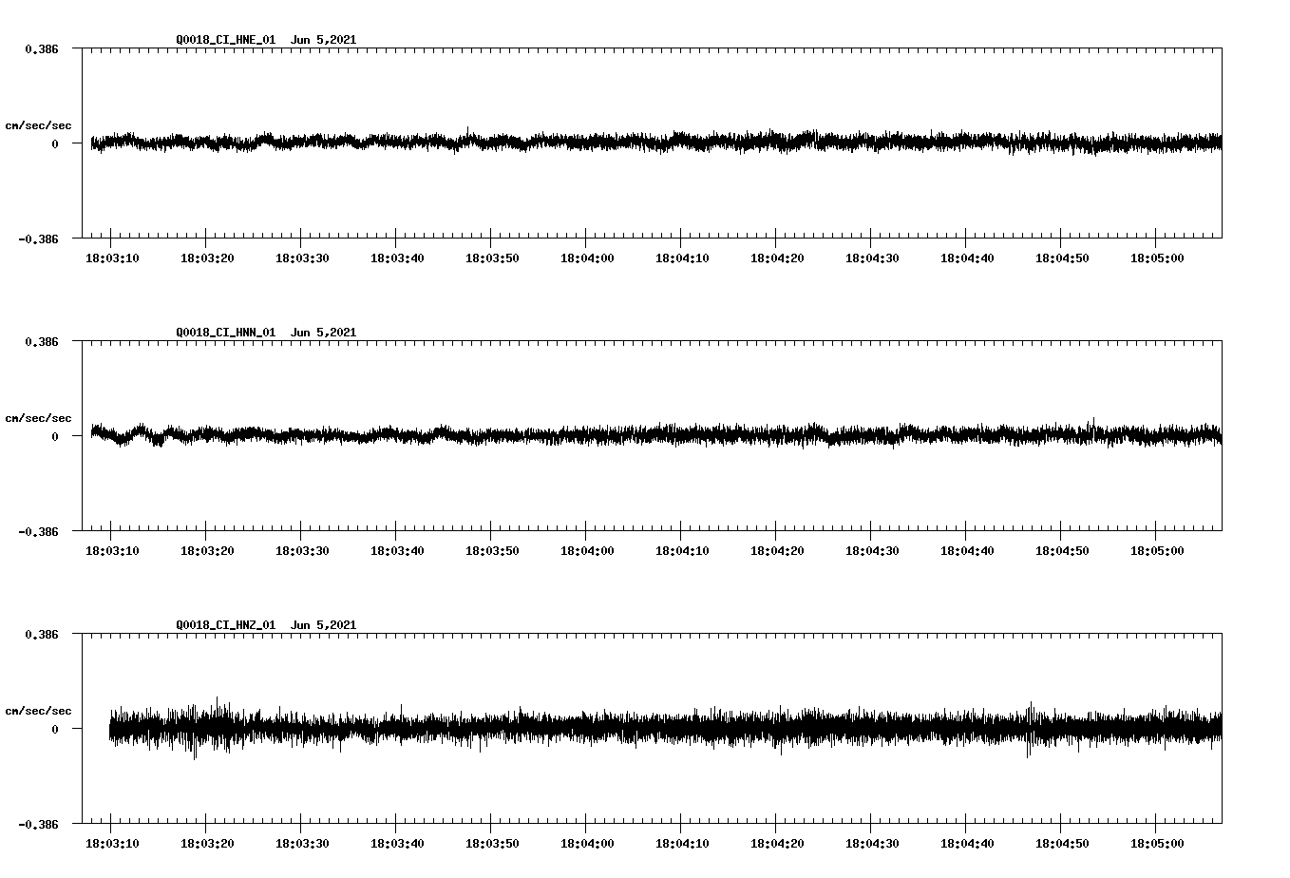Viewport: 1290px width, 878px height.
Task: Select the 18:04:20 time label on HNN plot
Action: tap(777, 551)
